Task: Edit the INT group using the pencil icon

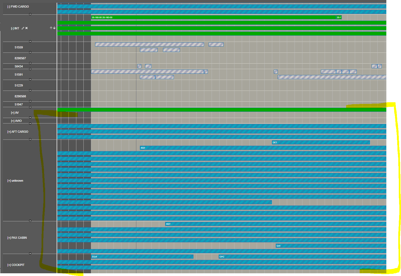Action: (23, 28)
